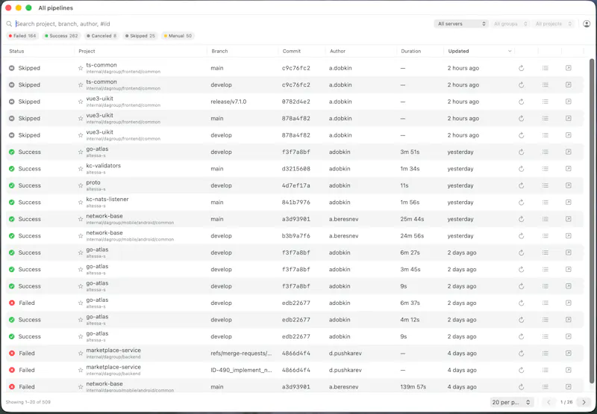Show jobs list for kc-validators pipeline
The image size is (597, 414).
pos(546,169)
